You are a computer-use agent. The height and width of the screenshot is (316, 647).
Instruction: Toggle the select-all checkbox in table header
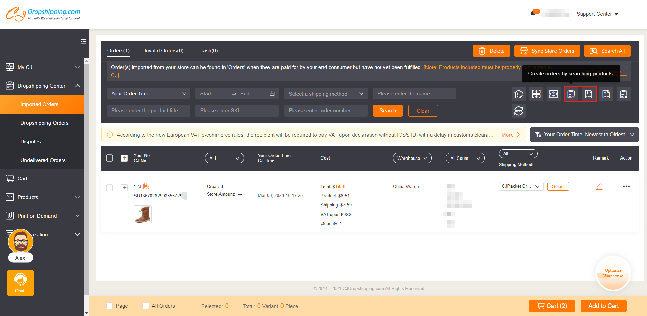109,158
